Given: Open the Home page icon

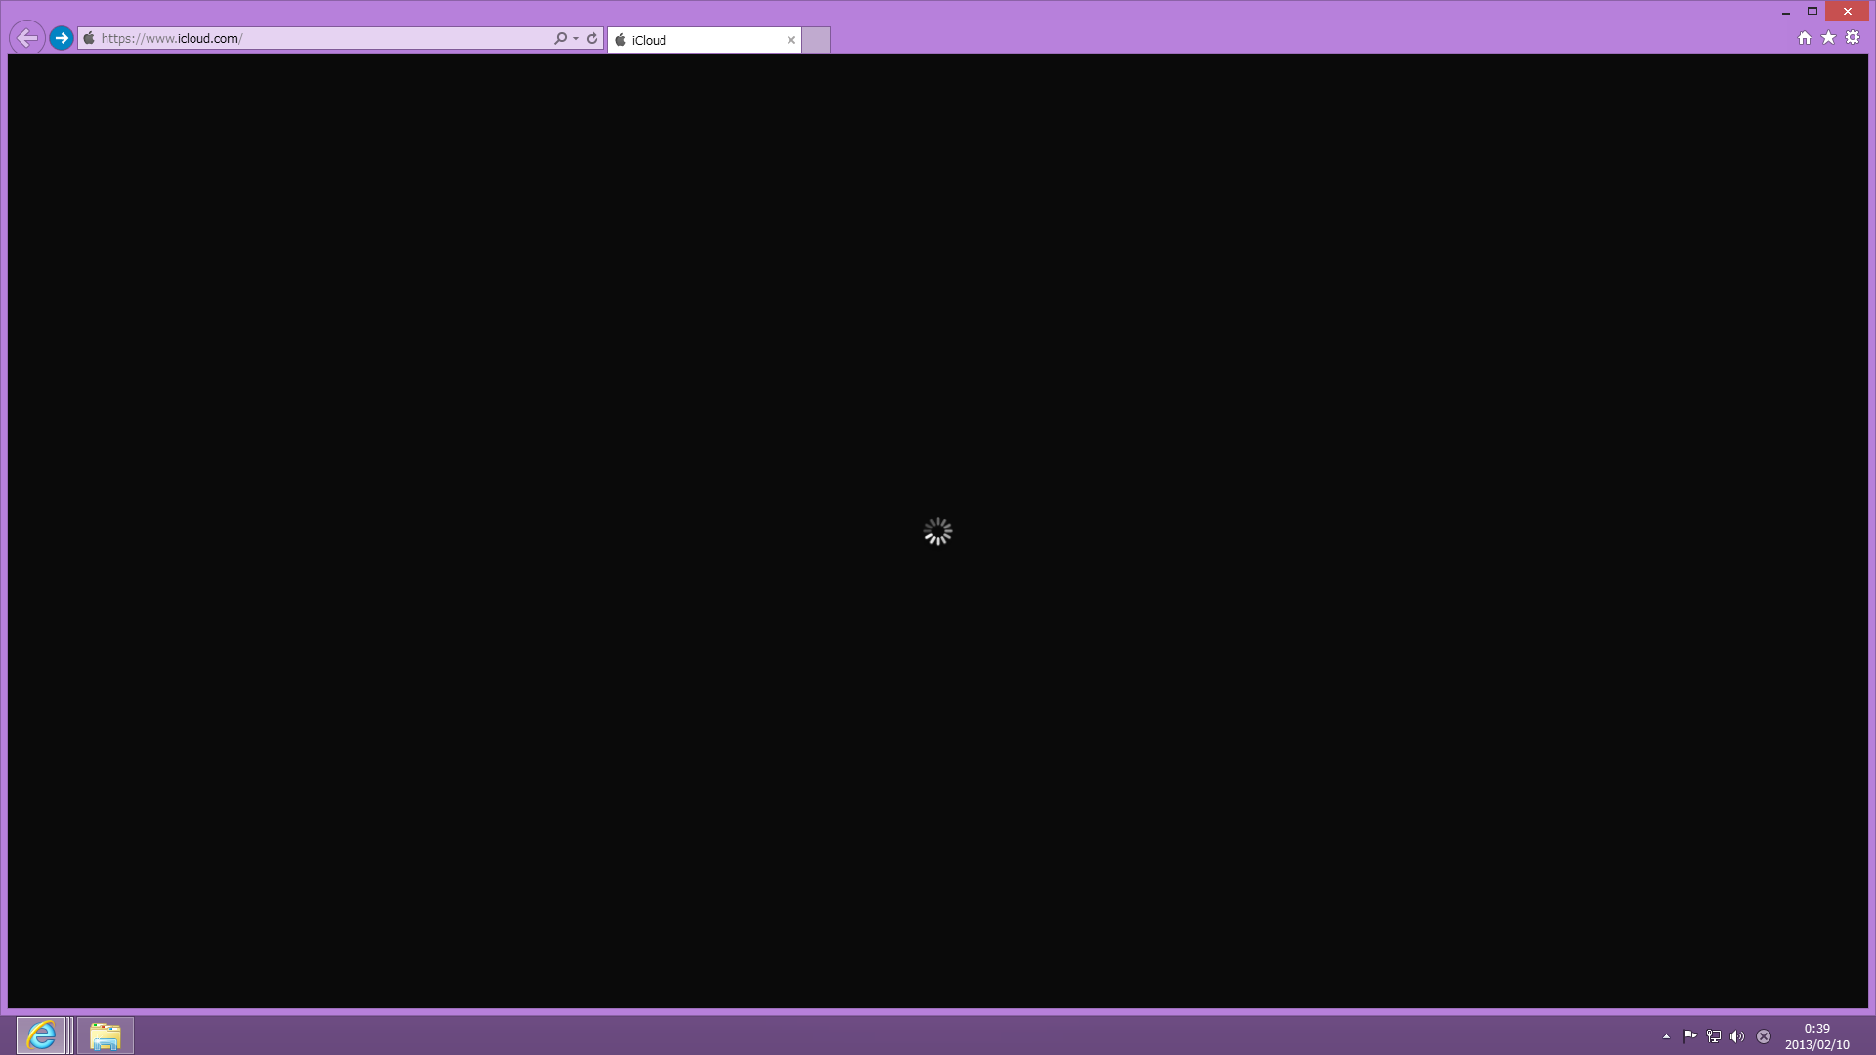Looking at the screenshot, I should pyautogui.click(x=1805, y=38).
